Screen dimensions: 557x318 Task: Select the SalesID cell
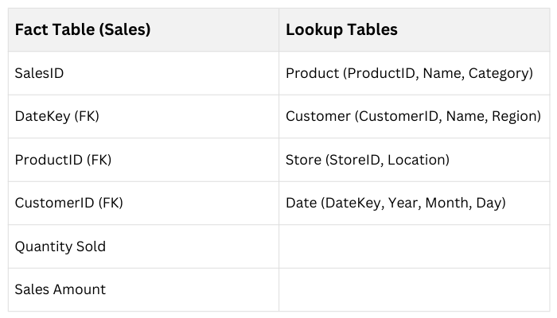tap(39, 73)
